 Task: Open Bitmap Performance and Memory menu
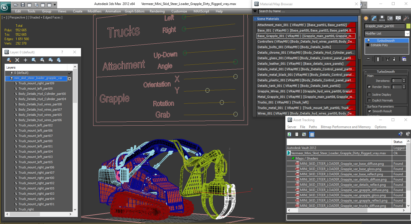coord(346,127)
